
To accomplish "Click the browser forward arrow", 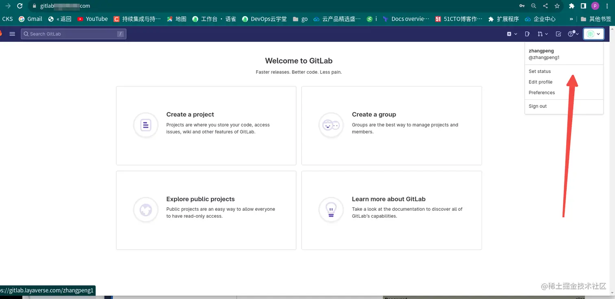I will pos(8,6).
